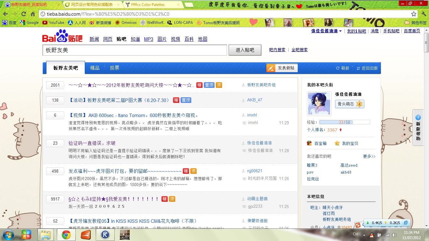
Task: Open the 新浪微博 bookmark
Action: (100, 23)
